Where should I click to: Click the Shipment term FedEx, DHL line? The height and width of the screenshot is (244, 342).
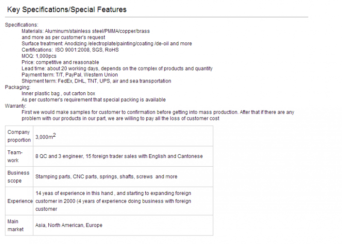(x=96, y=81)
